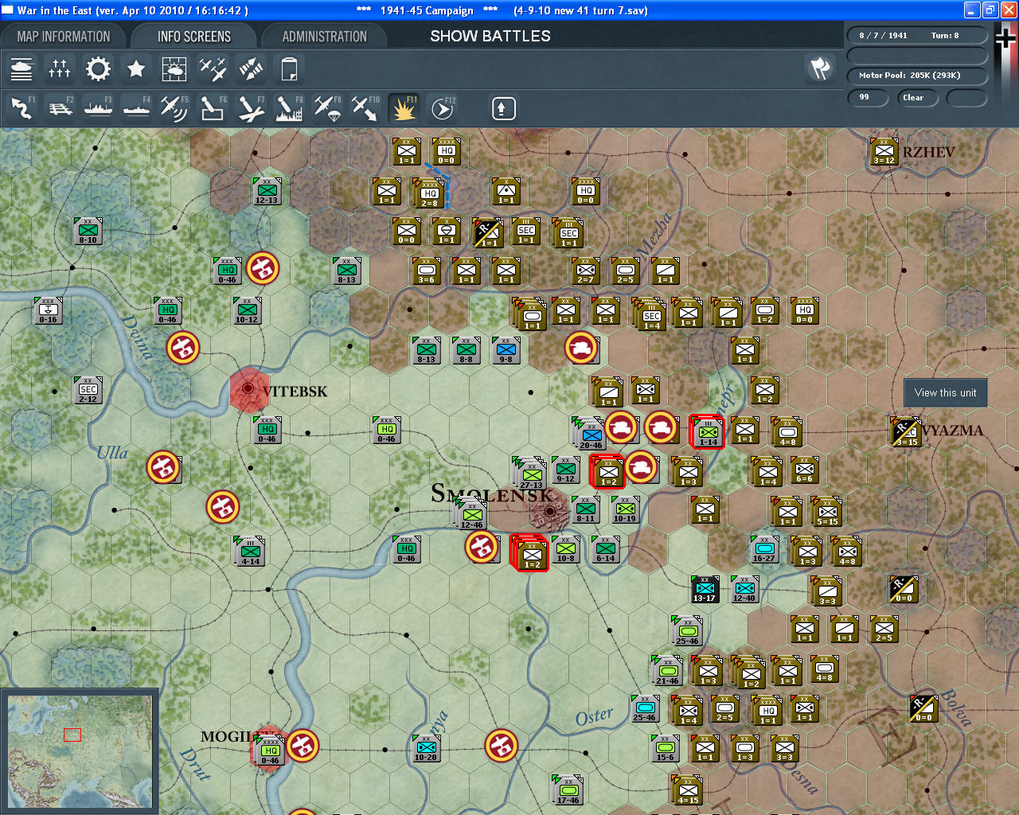Screen dimensions: 1019x815
Task: Open the weather map icon
Action: 174,69
